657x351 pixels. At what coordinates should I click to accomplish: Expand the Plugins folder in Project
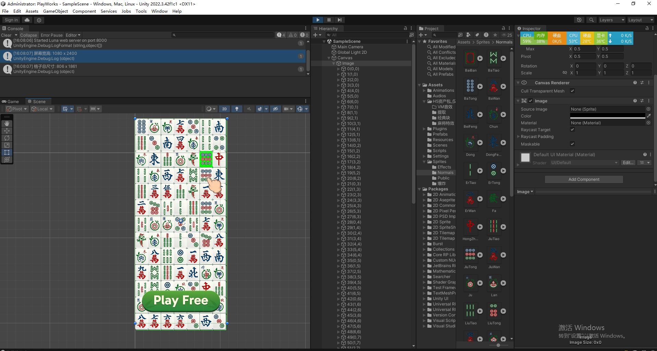coord(424,129)
